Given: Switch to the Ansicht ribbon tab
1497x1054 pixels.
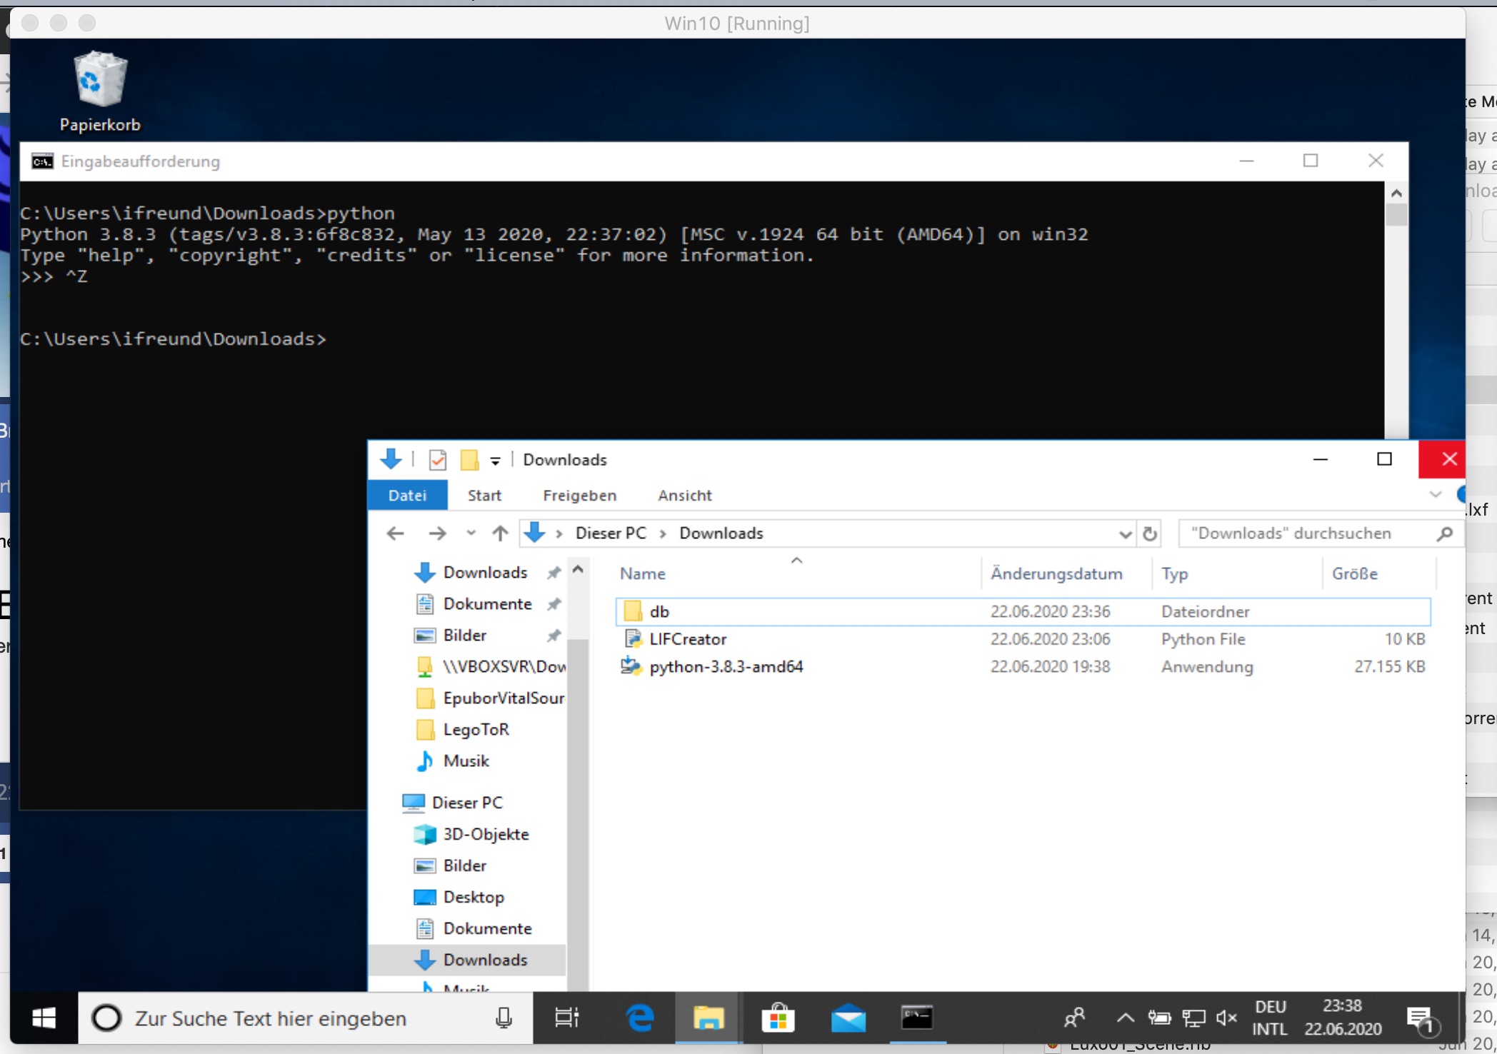Looking at the screenshot, I should [x=684, y=496].
